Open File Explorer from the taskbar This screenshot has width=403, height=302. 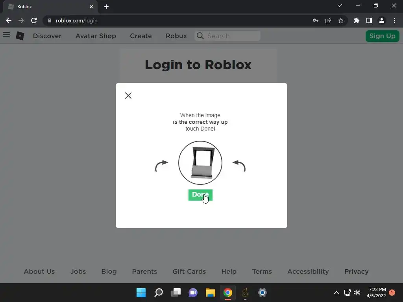click(210, 293)
